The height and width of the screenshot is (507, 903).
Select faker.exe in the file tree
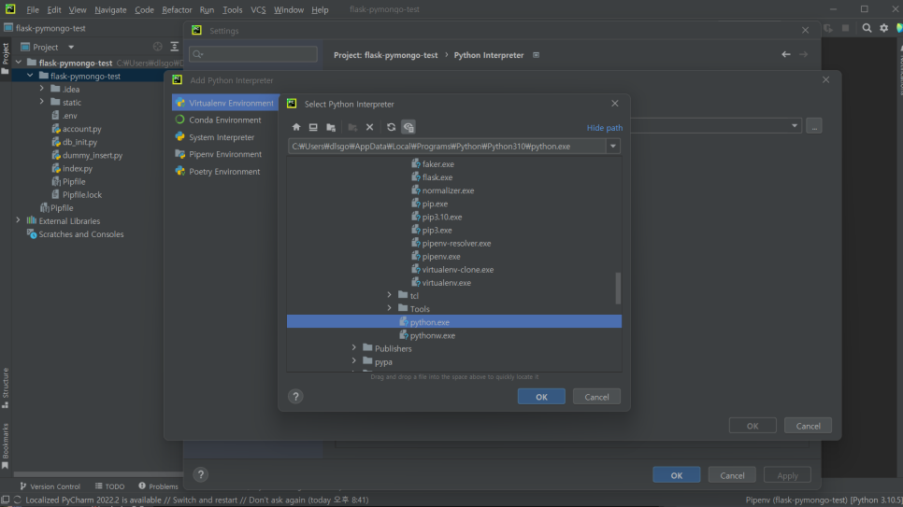coord(433,164)
